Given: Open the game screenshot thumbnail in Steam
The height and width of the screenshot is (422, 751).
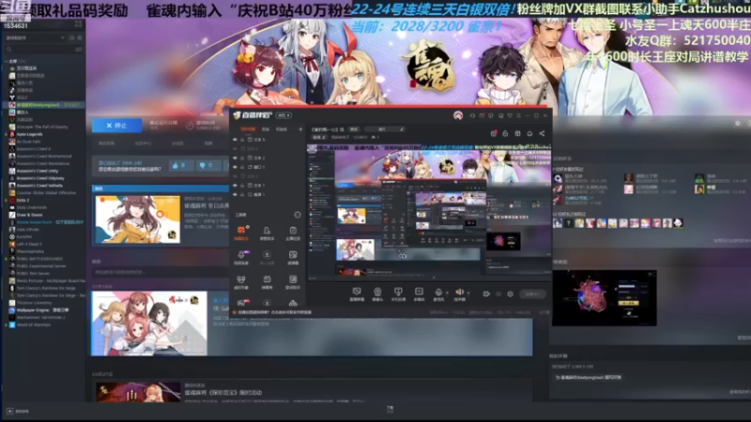Looking at the screenshot, I should click(604, 298).
